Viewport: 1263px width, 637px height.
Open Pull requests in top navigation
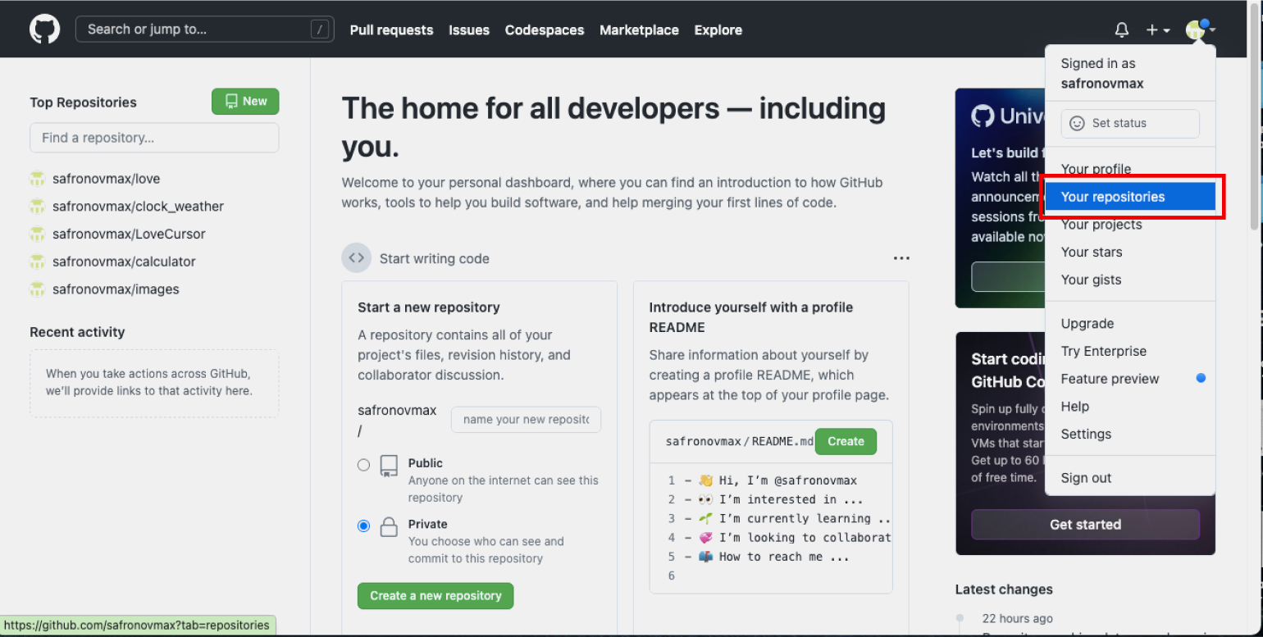pyautogui.click(x=391, y=30)
